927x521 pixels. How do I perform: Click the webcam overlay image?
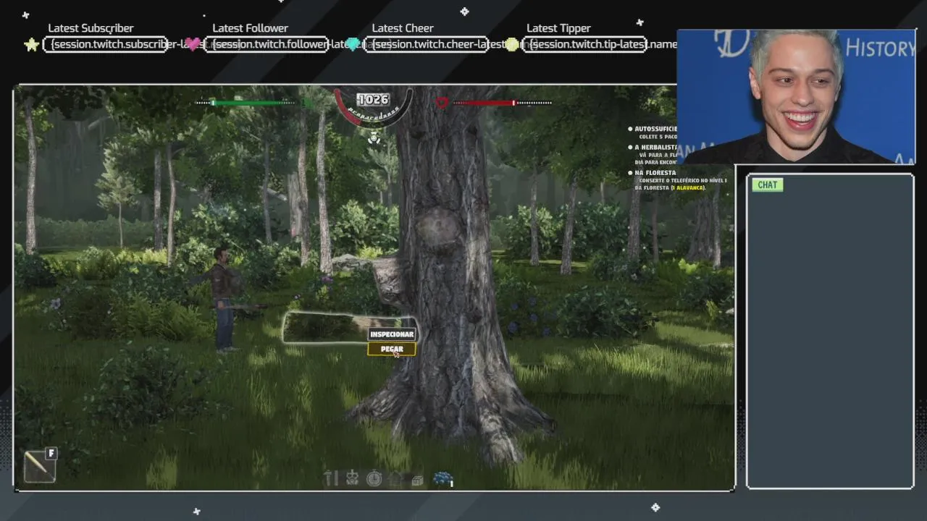pos(796,96)
